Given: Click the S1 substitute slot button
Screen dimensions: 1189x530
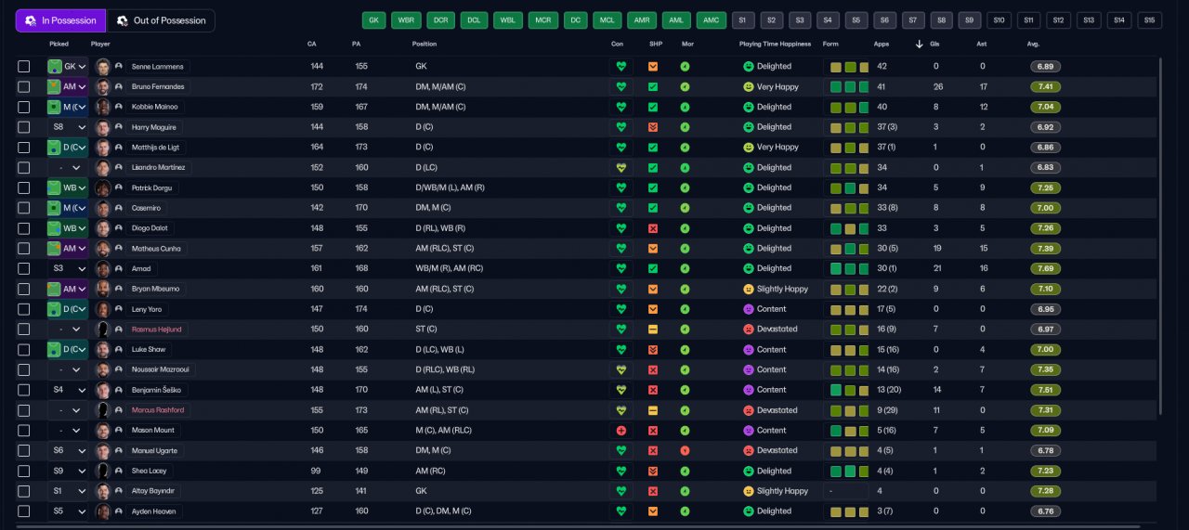Looking at the screenshot, I should [x=743, y=20].
